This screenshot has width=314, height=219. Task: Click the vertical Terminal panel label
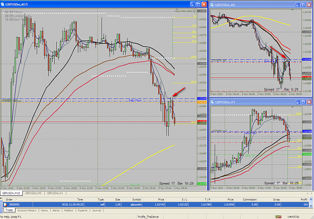[x=1, y=206]
